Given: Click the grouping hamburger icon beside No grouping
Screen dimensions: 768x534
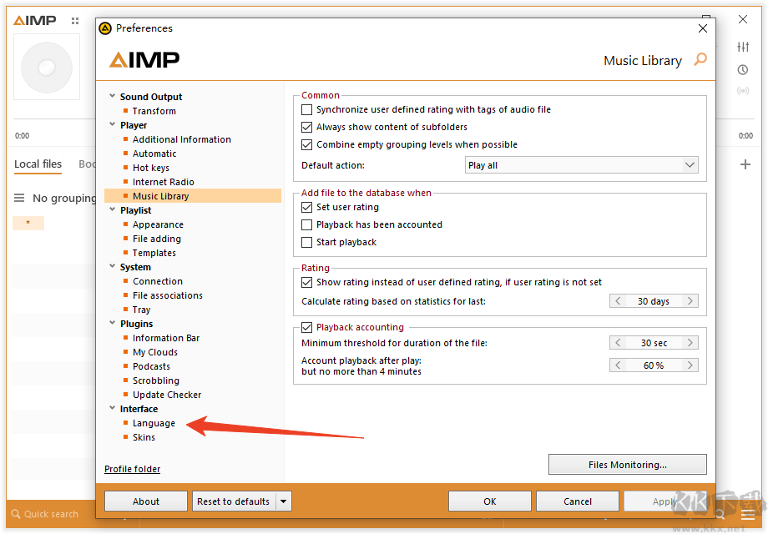Looking at the screenshot, I should pyautogui.click(x=19, y=198).
